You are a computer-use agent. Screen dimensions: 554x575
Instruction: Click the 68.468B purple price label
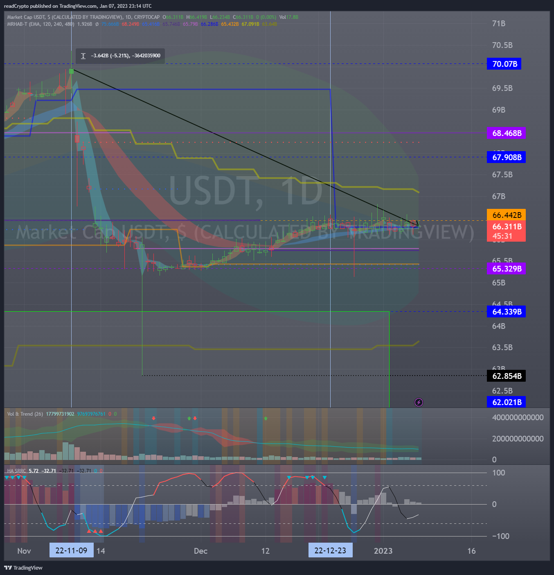pyautogui.click(x=507, y=133)
